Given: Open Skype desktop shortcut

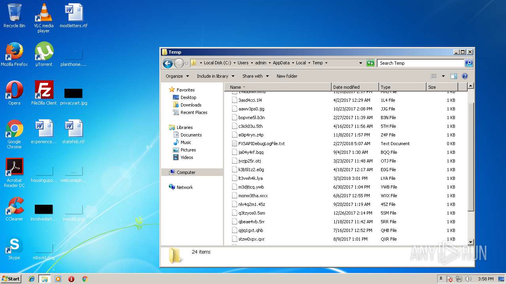Looking at the screenshot, I should click(14, 248).
